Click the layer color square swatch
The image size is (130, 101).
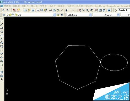coord(19,15)
